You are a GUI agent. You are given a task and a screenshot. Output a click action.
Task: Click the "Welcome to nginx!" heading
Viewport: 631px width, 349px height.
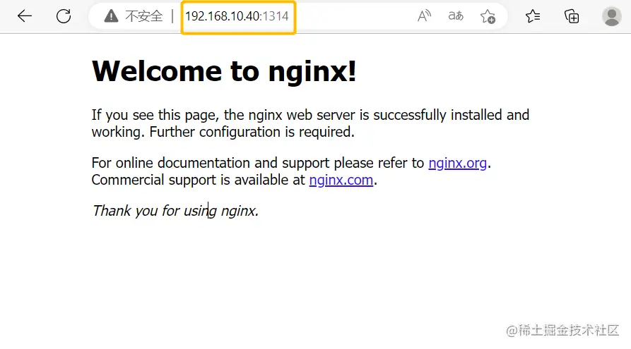point(224,71)
